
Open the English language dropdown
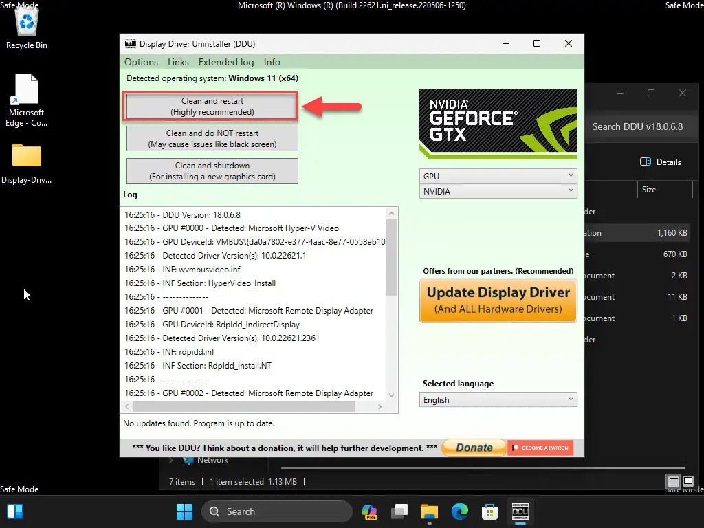(498, 399)
